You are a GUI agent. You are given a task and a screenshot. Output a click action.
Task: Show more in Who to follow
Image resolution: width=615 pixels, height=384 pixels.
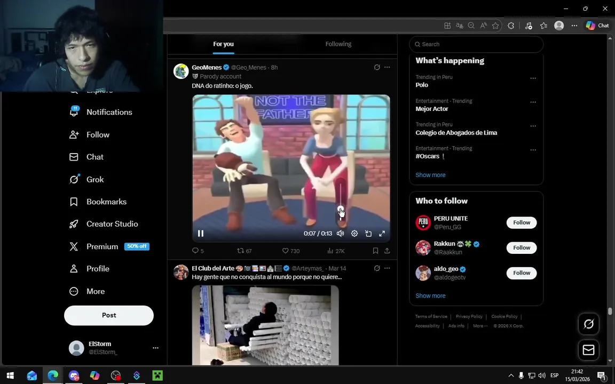pos(430,296)
